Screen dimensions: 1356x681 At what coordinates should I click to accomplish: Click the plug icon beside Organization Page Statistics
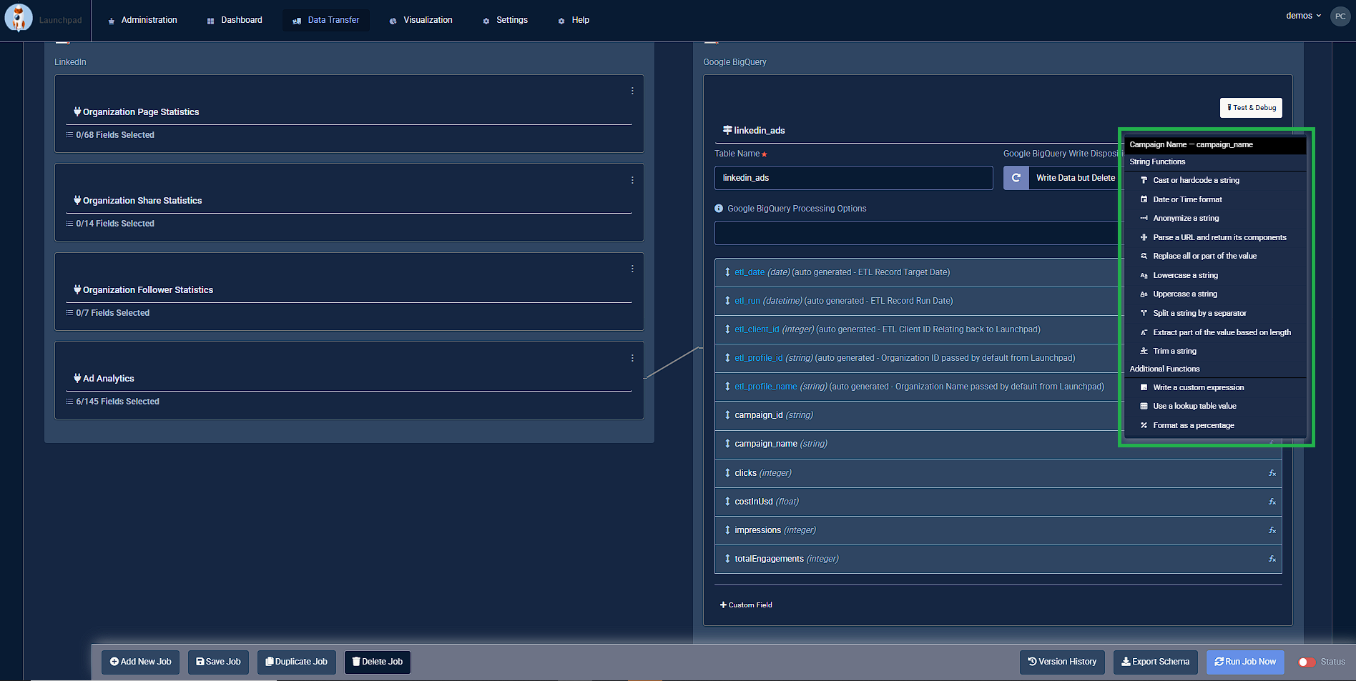(x=77, y=111)
